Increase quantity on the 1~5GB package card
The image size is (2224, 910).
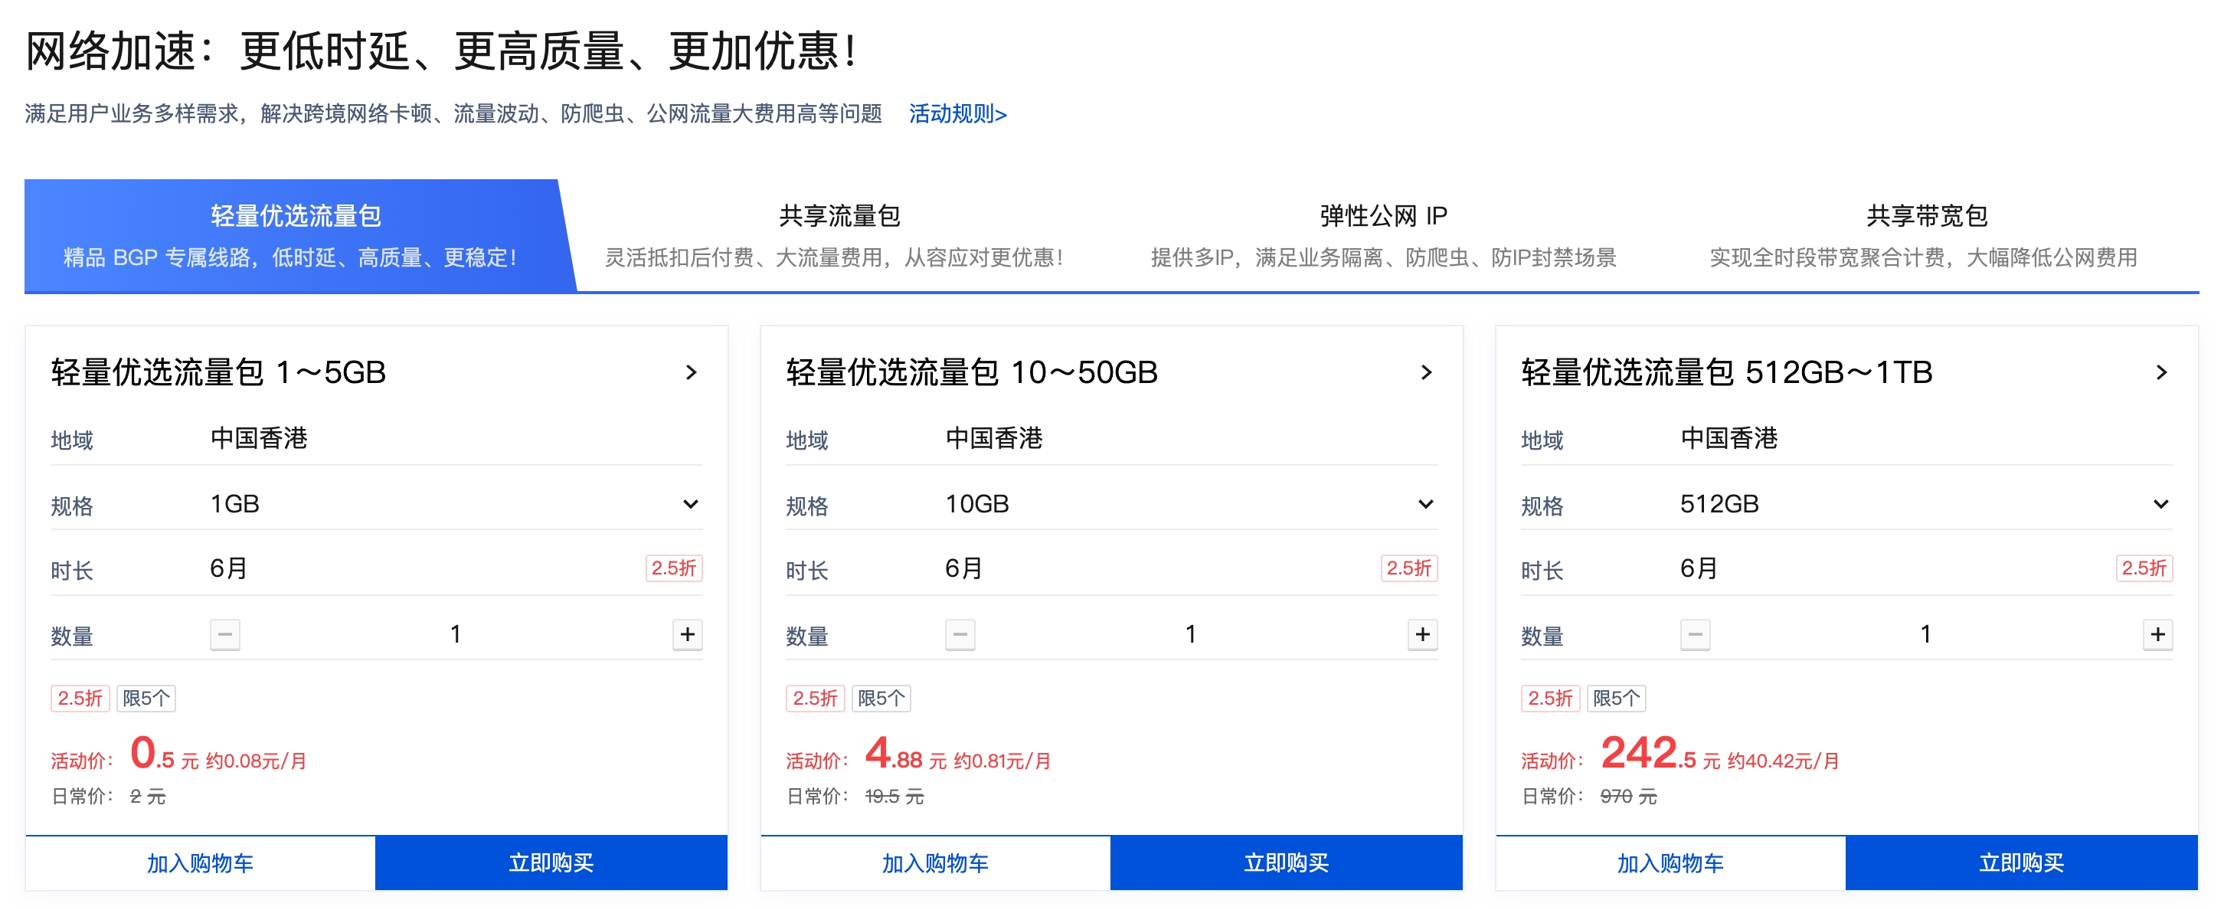pos(687,634)
